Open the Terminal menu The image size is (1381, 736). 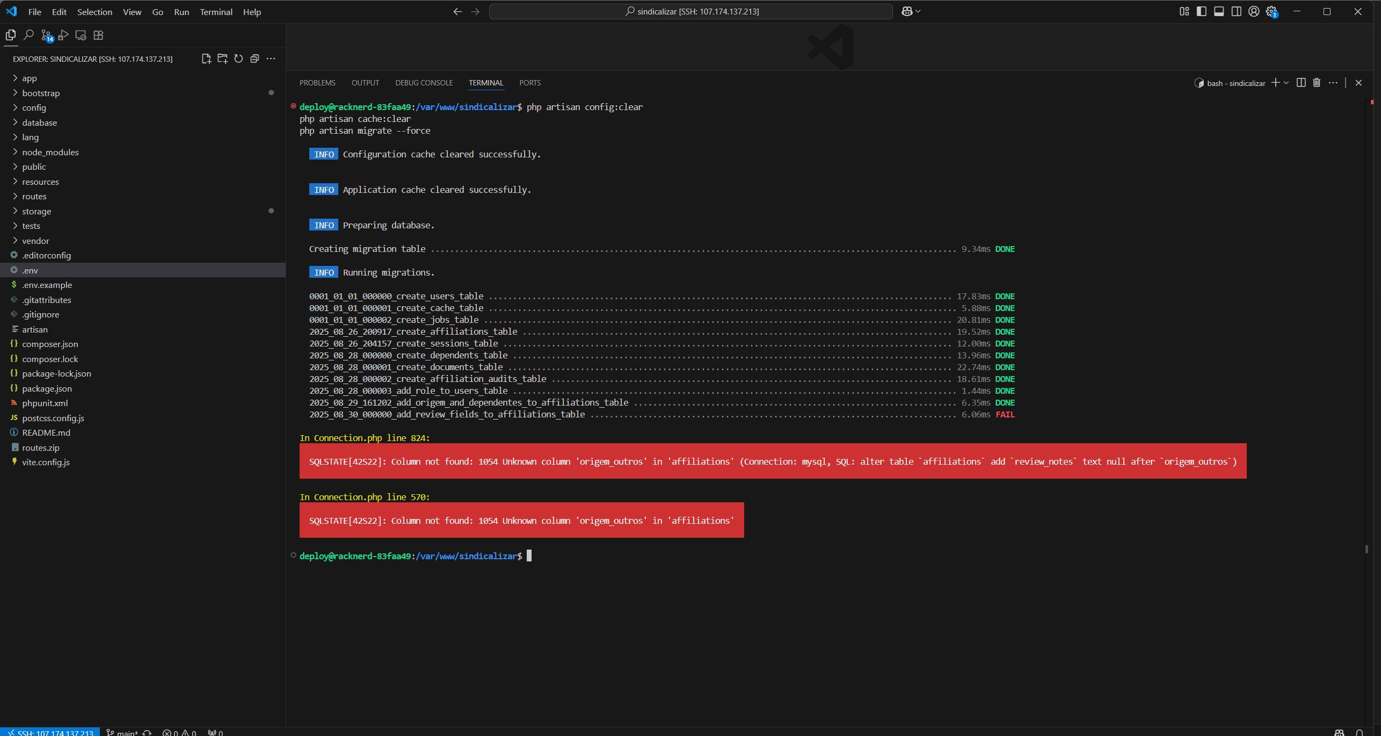[x=216, y=12]
